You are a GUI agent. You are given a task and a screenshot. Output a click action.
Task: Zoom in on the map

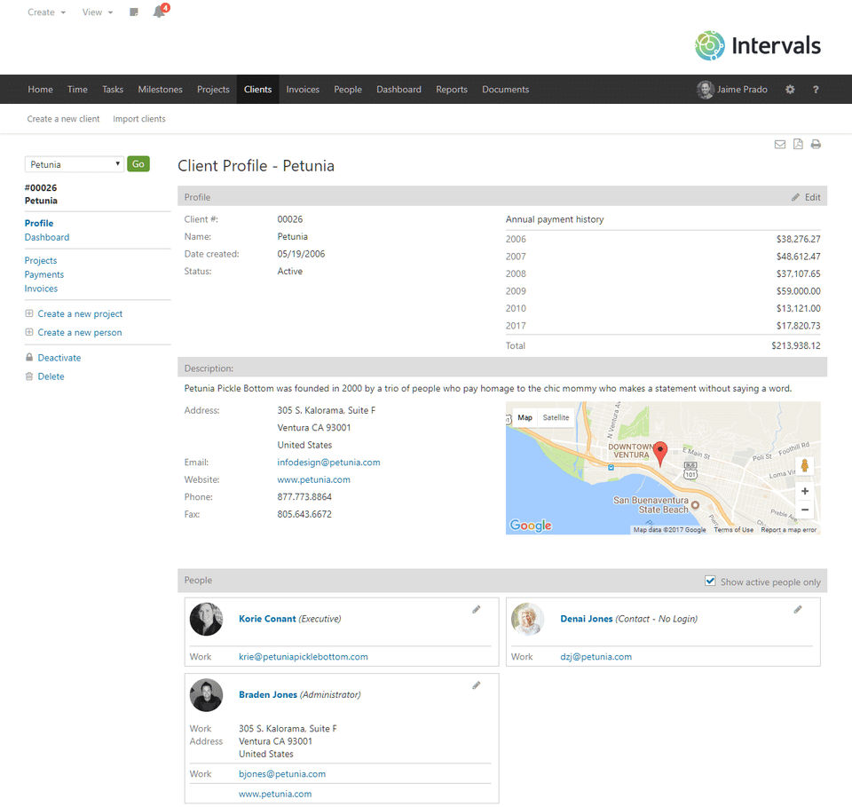pyautogui.click(x=805, y=491)
